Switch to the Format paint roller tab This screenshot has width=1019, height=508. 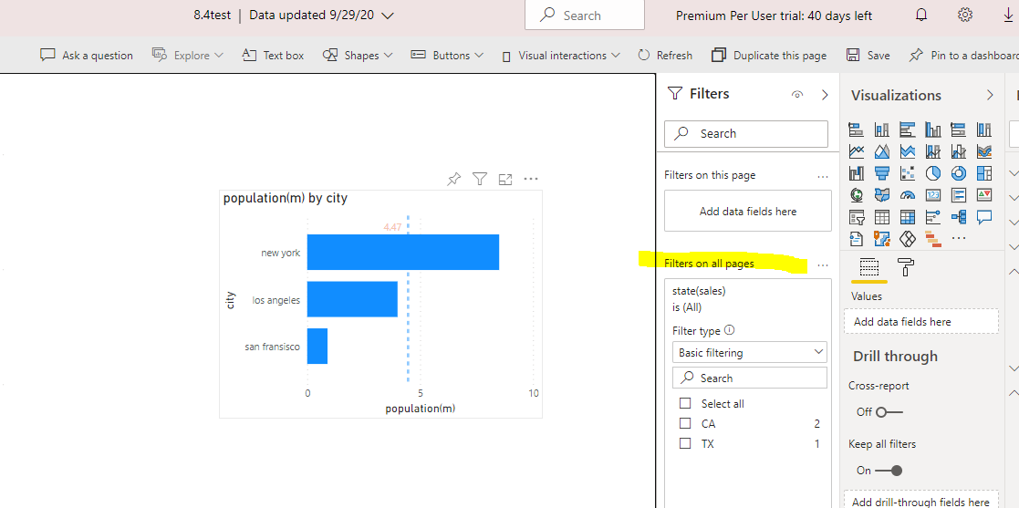(905, 267)
